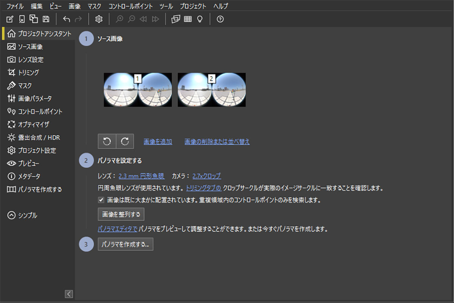Image resolution: width=454 pixels, height=303 pixels.
Task: Rotate images clockwise button
Action: click(x=125, y=141)
